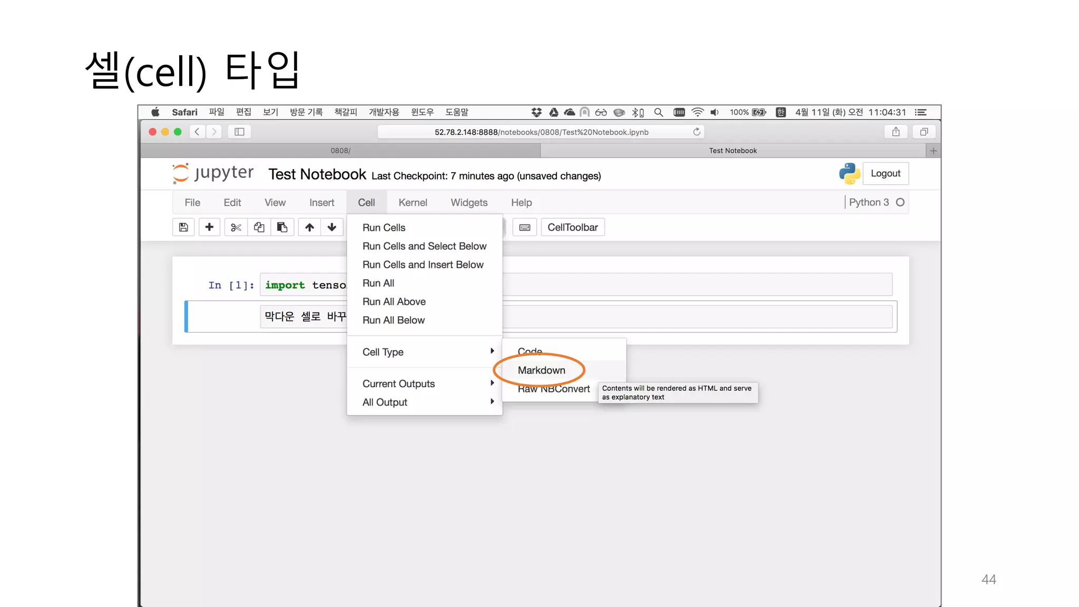Image resolution: width=1079 pixels, height=607 pixels.
Task: Click the Python logo icon
Action: click(849, 173)
